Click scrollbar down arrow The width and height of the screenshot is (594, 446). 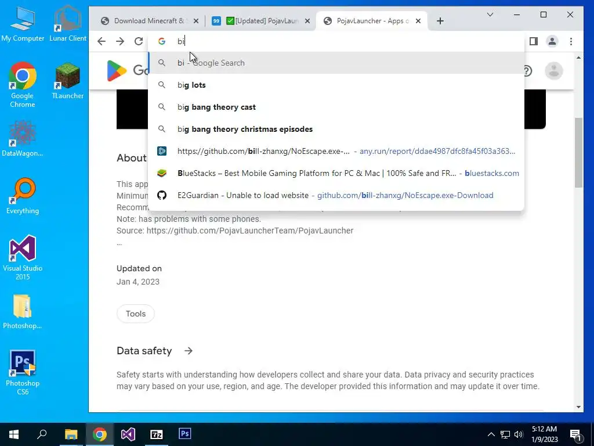(578, 407)
